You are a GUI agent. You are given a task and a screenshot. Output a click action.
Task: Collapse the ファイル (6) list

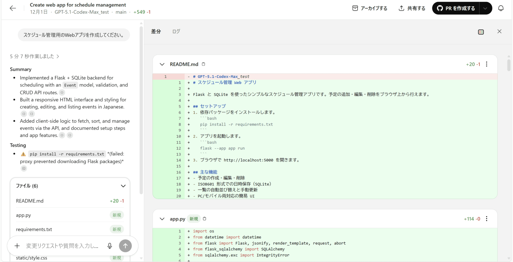click(x=123, y=186)
